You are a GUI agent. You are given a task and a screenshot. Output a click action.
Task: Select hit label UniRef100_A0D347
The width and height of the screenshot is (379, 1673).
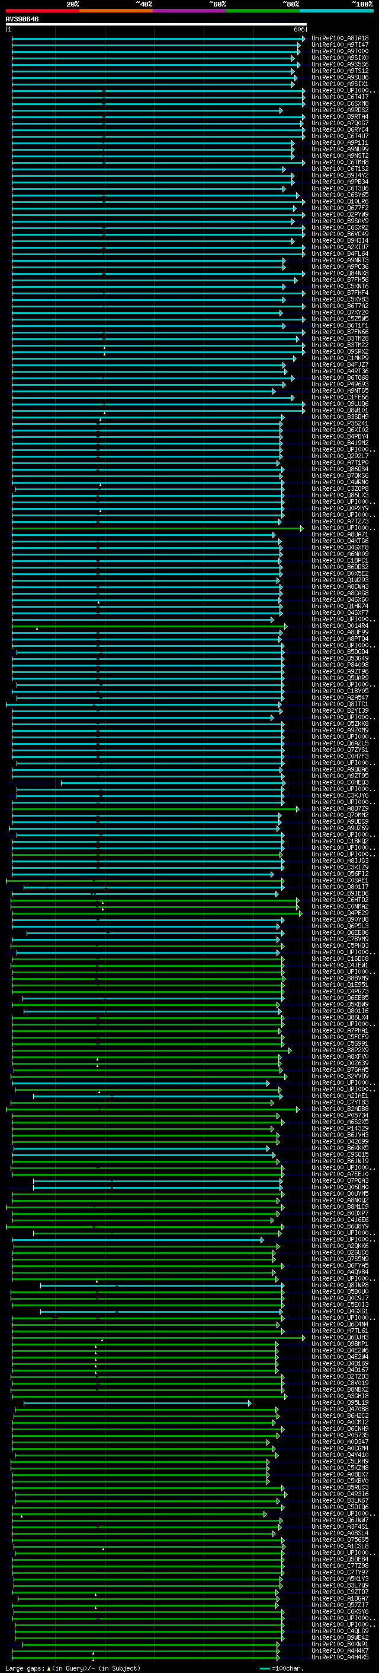(x=340, y=1442)
